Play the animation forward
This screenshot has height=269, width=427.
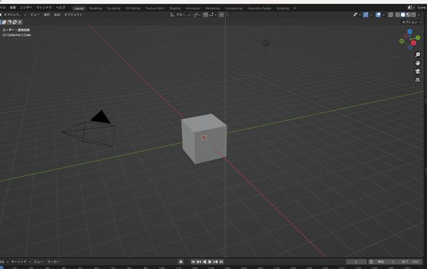tap(210, 261)
